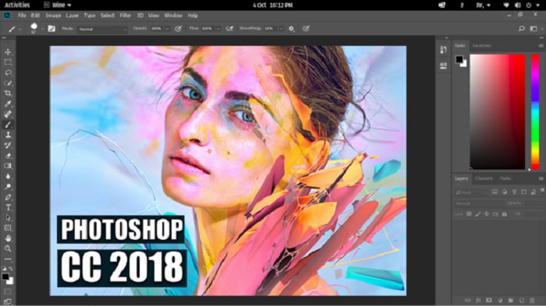Select the Pen tool
This screenshot has width=546, height=306.
coord(8,197)
